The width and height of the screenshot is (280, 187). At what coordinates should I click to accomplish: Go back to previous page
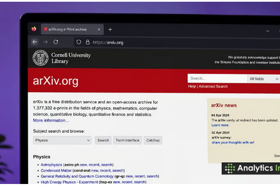[35, 42]
